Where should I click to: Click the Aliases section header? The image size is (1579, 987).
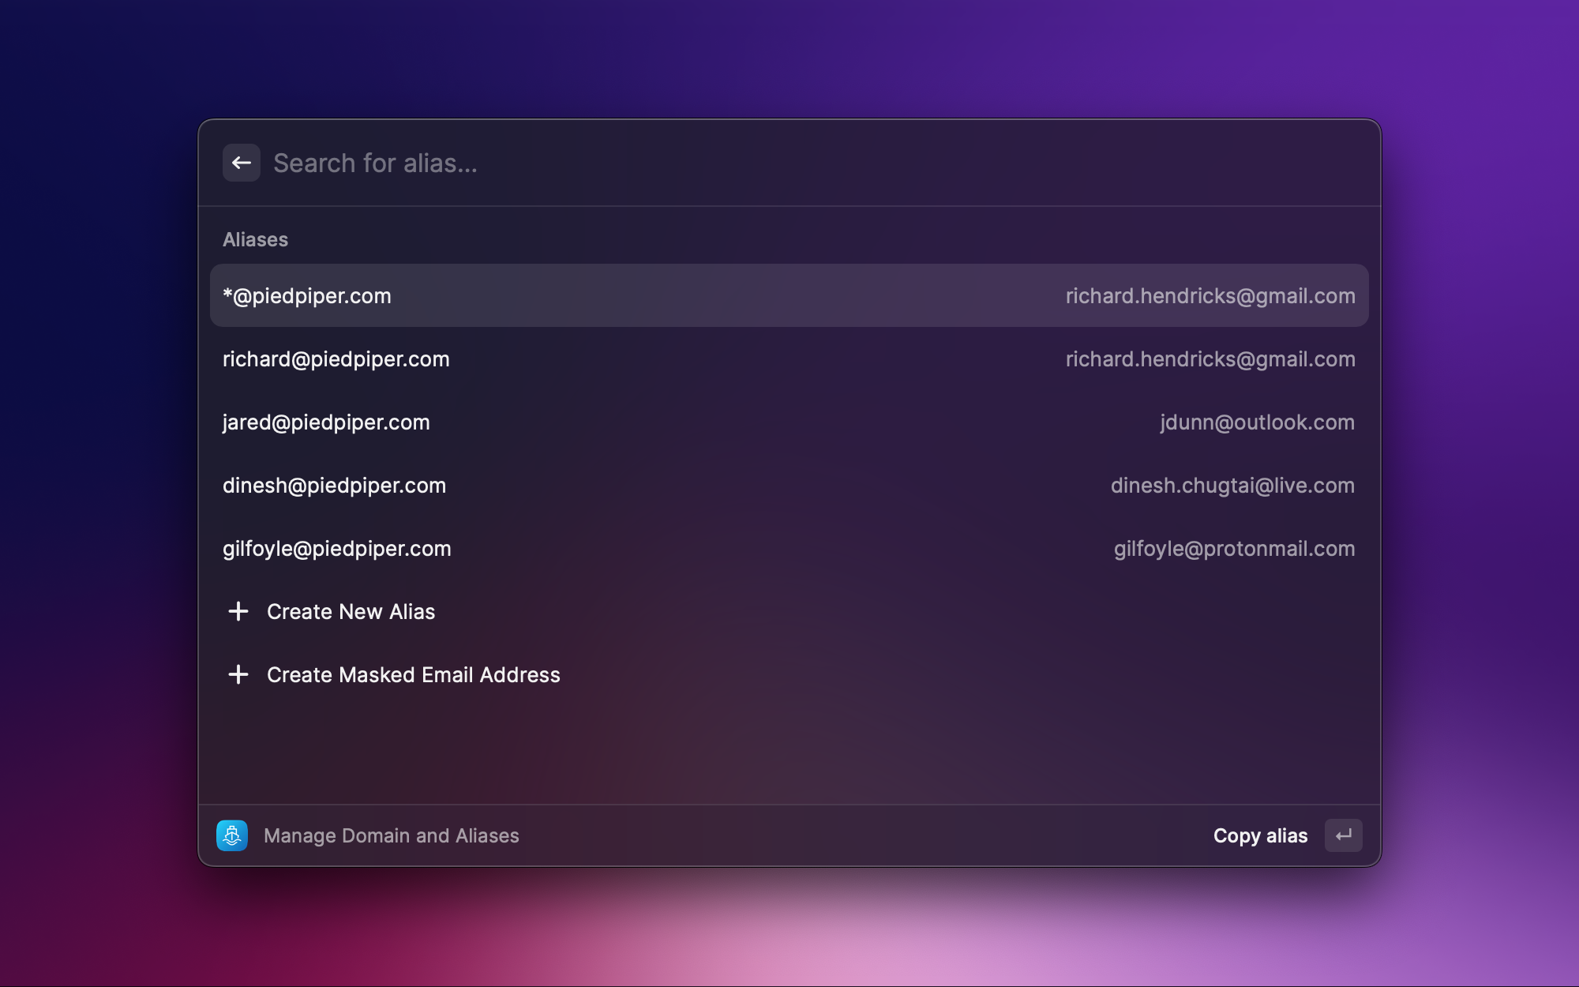255,239
